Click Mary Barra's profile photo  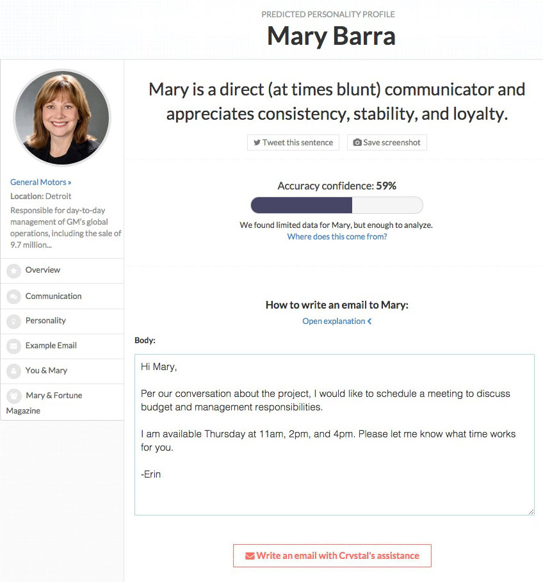tap(61, 117)
